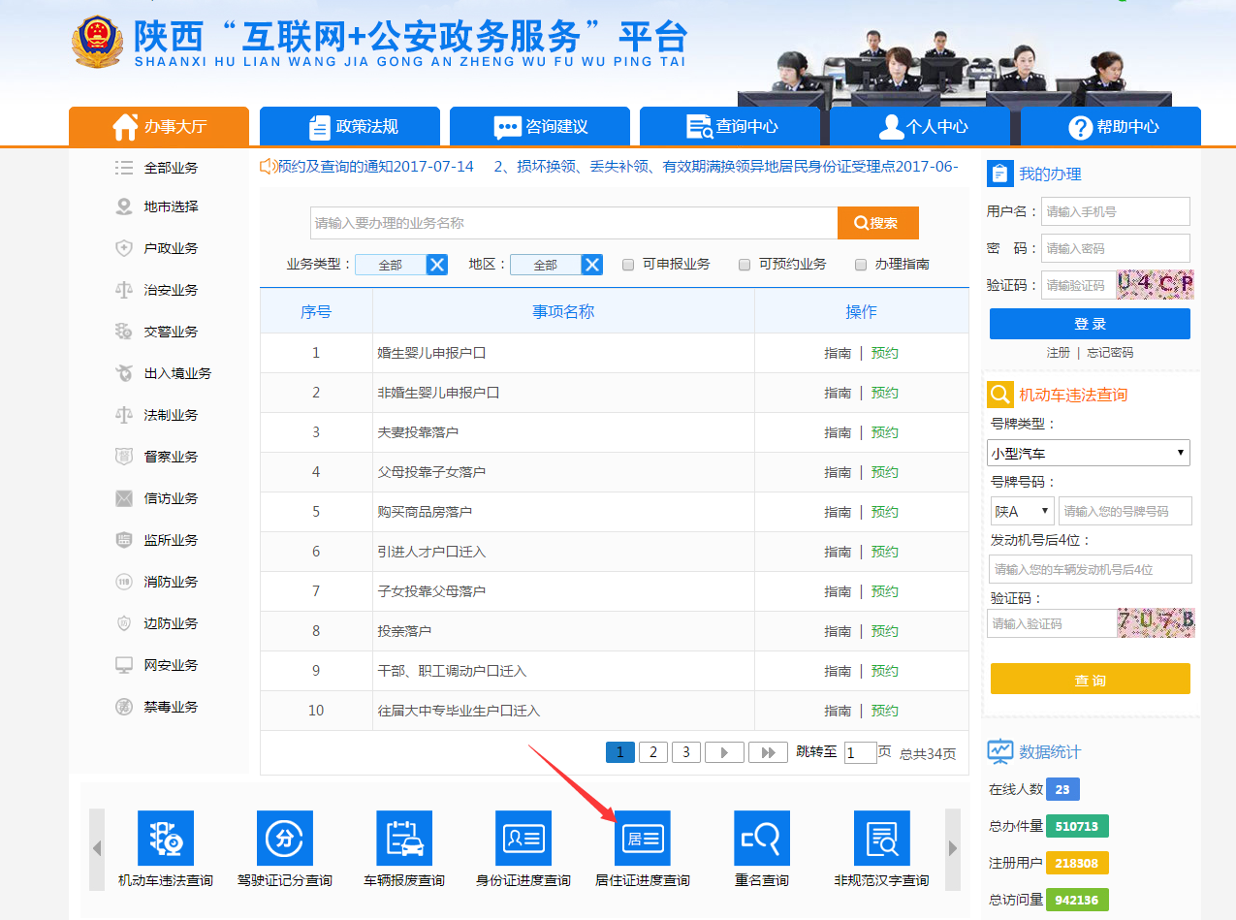
Task: Enable the 可申报业务 checkbox
Action: pos(628,265)
